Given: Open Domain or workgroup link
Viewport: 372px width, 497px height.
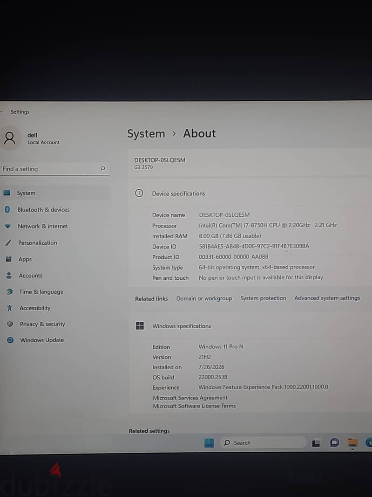Looking at the screenshot, I should coord(204,298).
